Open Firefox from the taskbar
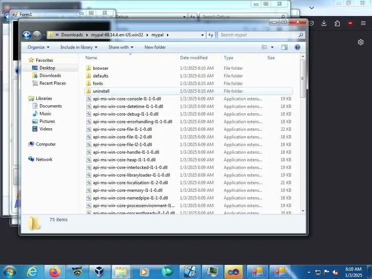The width and height of the screenshot is (372, 279). click(55, 272)
